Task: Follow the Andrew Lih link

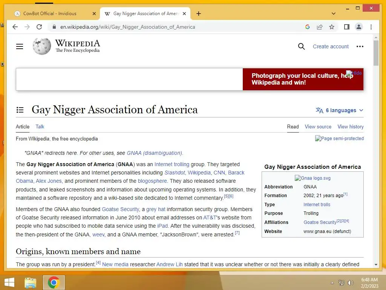Action: (x=169, y=264)
